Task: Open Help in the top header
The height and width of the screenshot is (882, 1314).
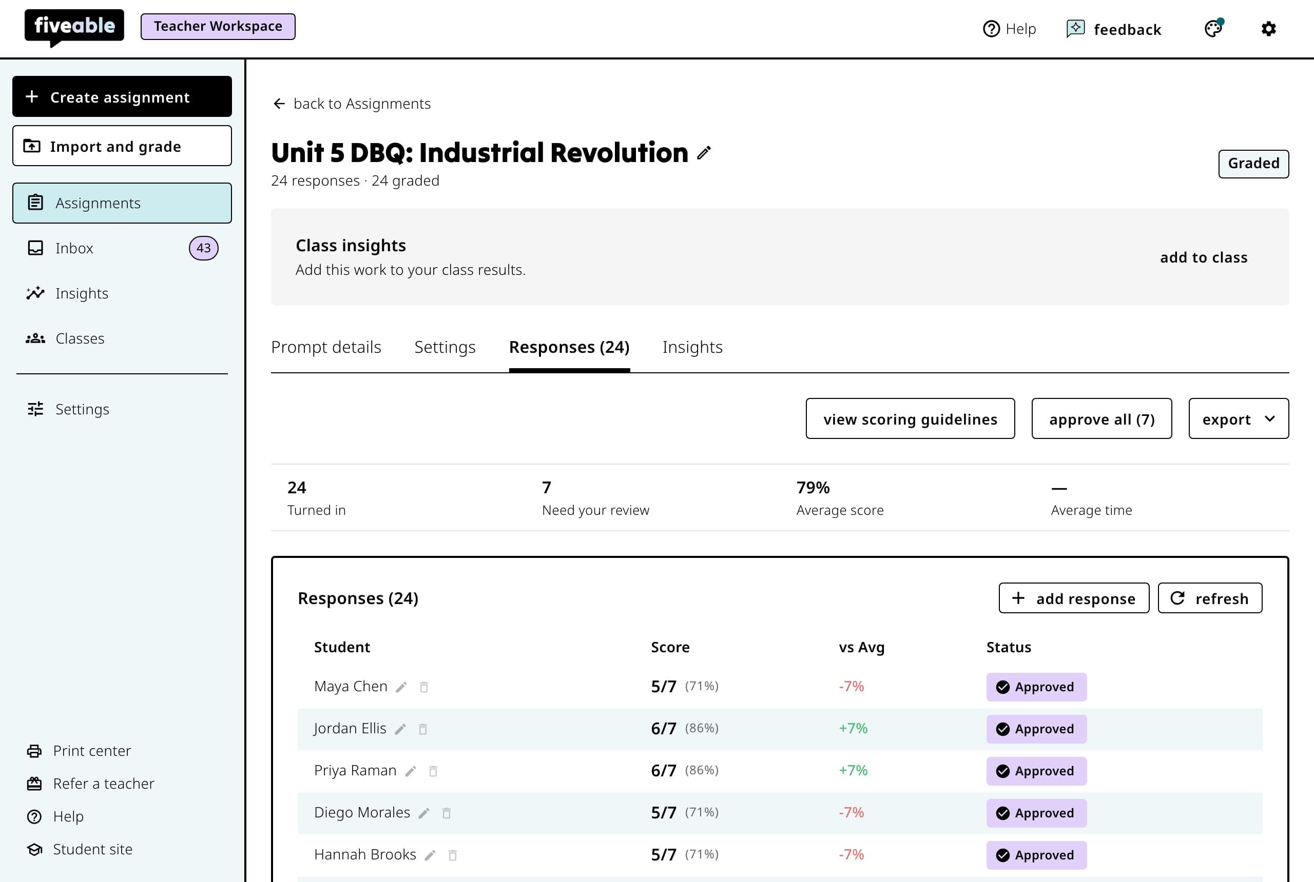Action: (x=1010, y=29)
